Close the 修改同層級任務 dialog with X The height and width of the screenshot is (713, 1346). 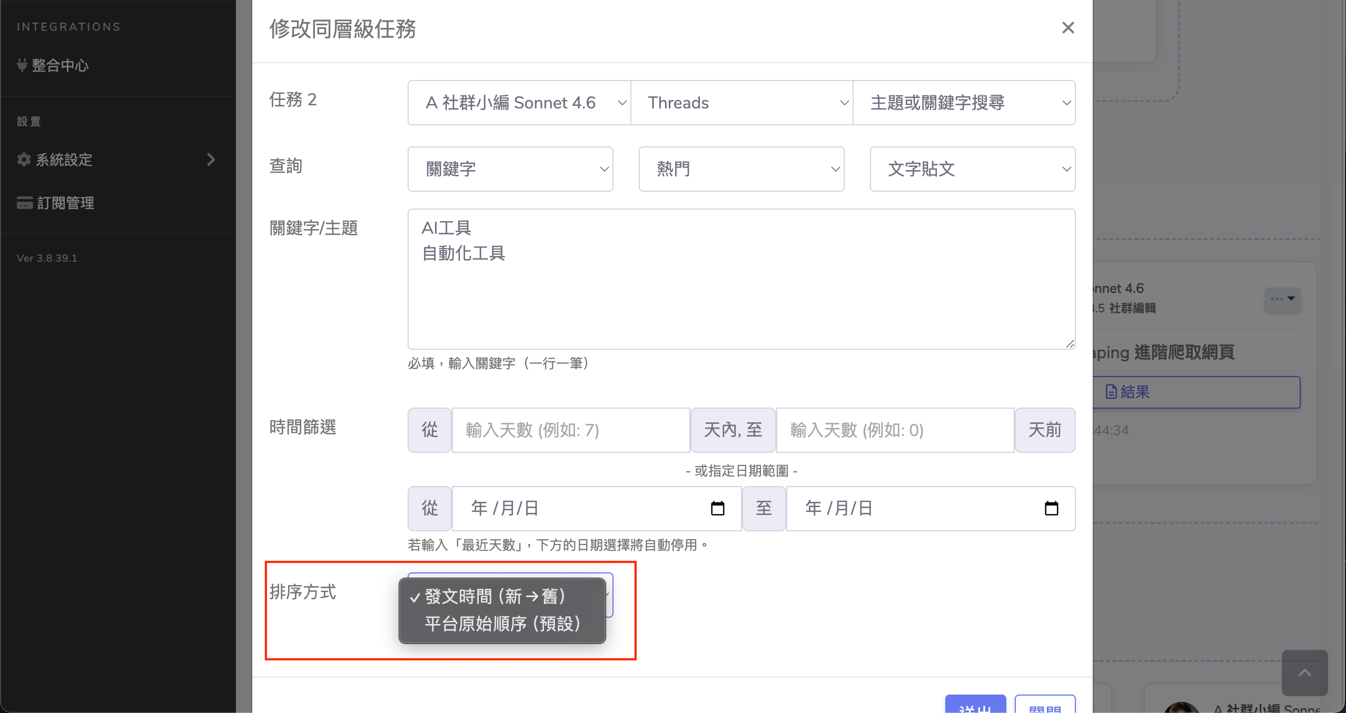pos(1067,28)
